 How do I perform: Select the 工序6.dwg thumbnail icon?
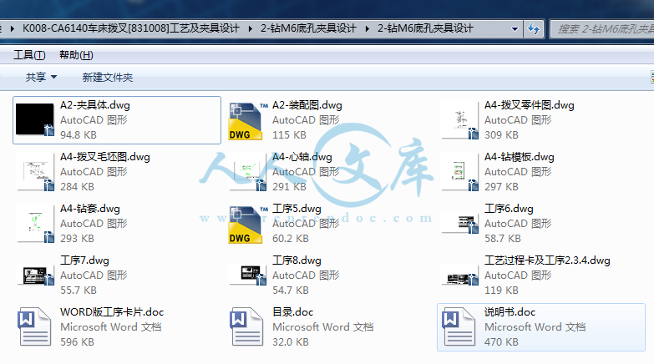pos(460,224)
